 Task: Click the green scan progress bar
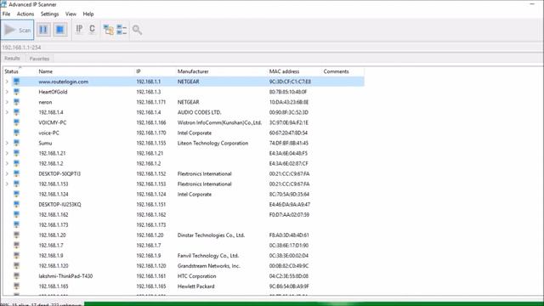314,304
